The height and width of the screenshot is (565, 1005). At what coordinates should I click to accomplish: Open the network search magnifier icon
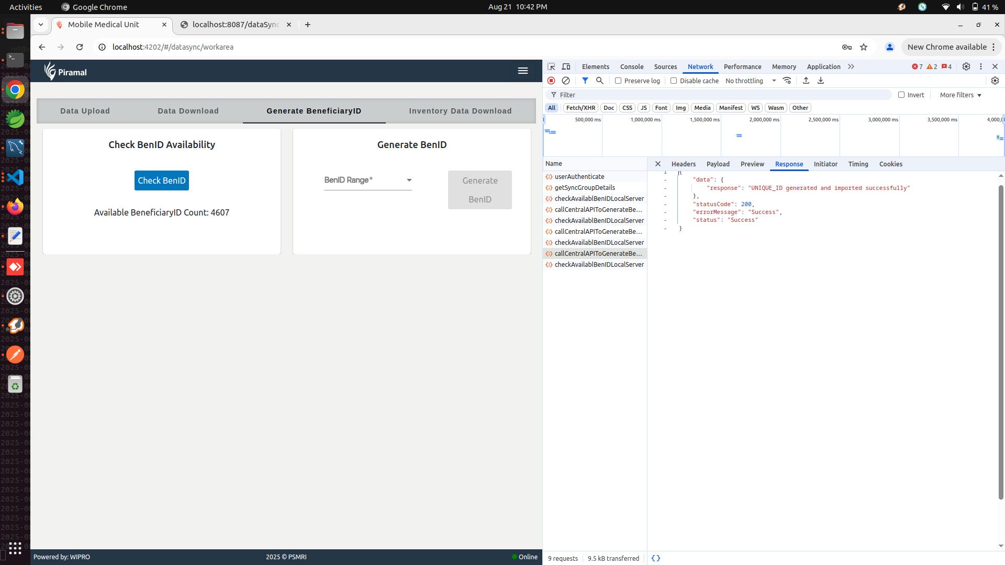point(600,81)
